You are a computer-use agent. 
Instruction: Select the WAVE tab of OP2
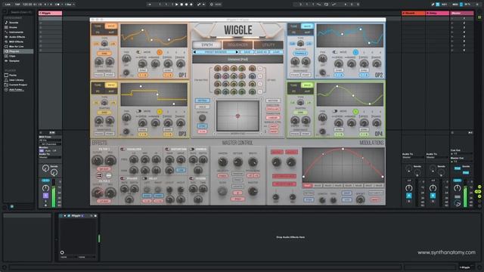(x=307, y=26)
